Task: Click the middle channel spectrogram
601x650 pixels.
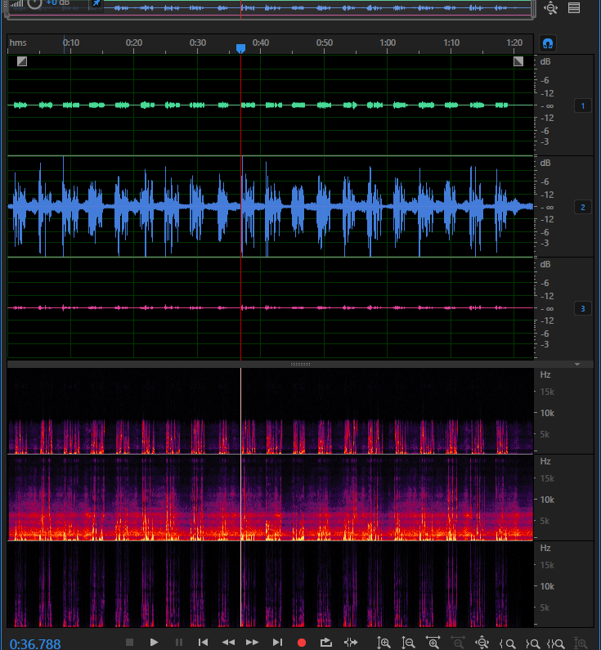Action: 270,497
